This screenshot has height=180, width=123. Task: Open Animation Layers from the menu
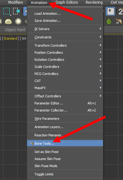coord(65,127)
